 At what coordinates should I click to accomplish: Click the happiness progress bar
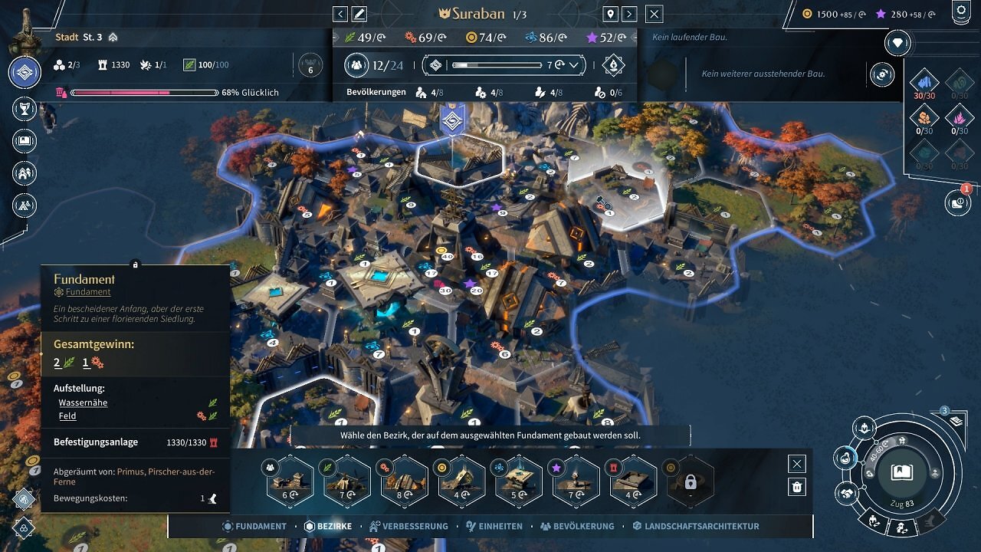tap(144, 93)
